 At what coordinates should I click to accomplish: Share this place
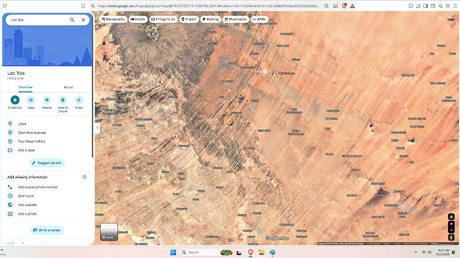[79, 100]
